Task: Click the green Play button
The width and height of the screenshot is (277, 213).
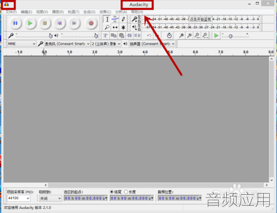Action: (x=30, y=23)
